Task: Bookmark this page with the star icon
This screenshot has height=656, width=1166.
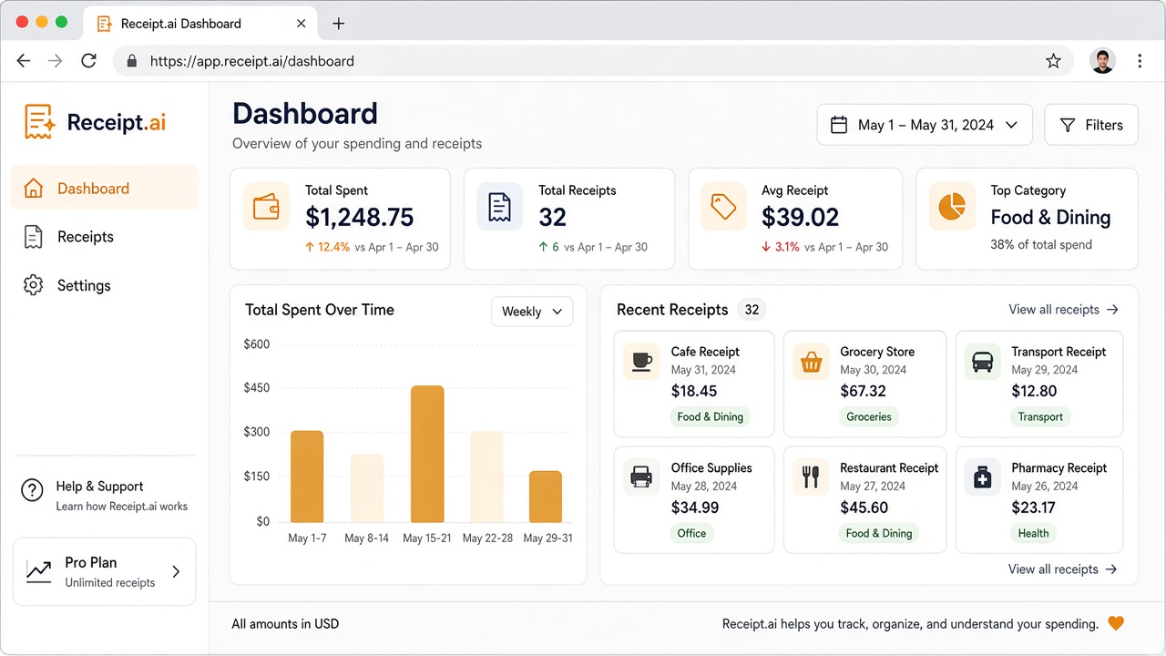Action: point(1053,61)
